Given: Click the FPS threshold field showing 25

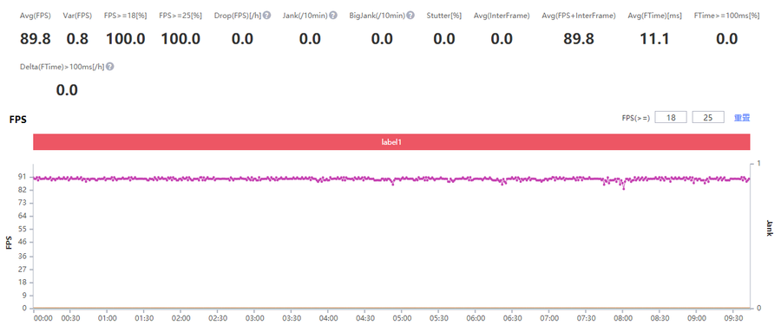Looking at the screenshot, I should 708,118.
